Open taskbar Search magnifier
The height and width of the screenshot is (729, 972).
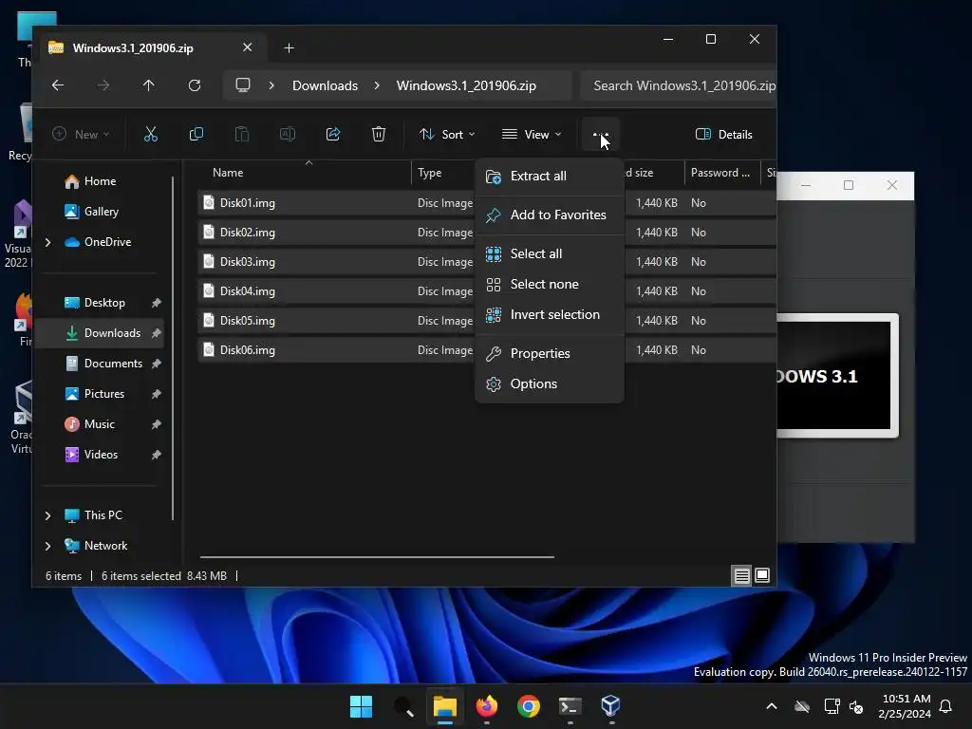tap(402, 706)
